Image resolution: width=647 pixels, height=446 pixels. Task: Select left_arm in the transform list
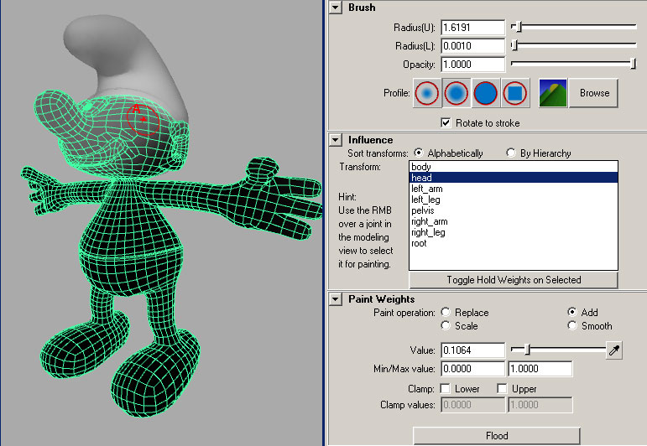point(427,189)
